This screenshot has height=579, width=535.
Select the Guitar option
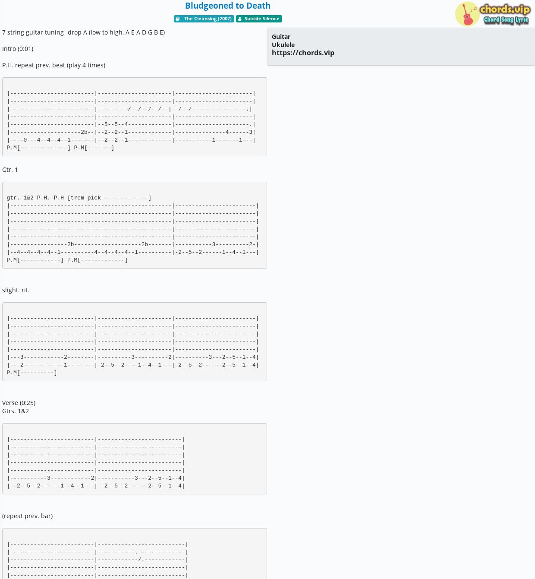[x=281, y=37]
